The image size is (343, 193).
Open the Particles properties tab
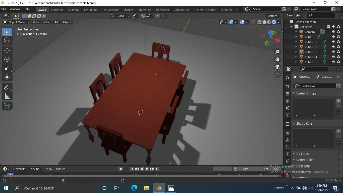point(288,147)
